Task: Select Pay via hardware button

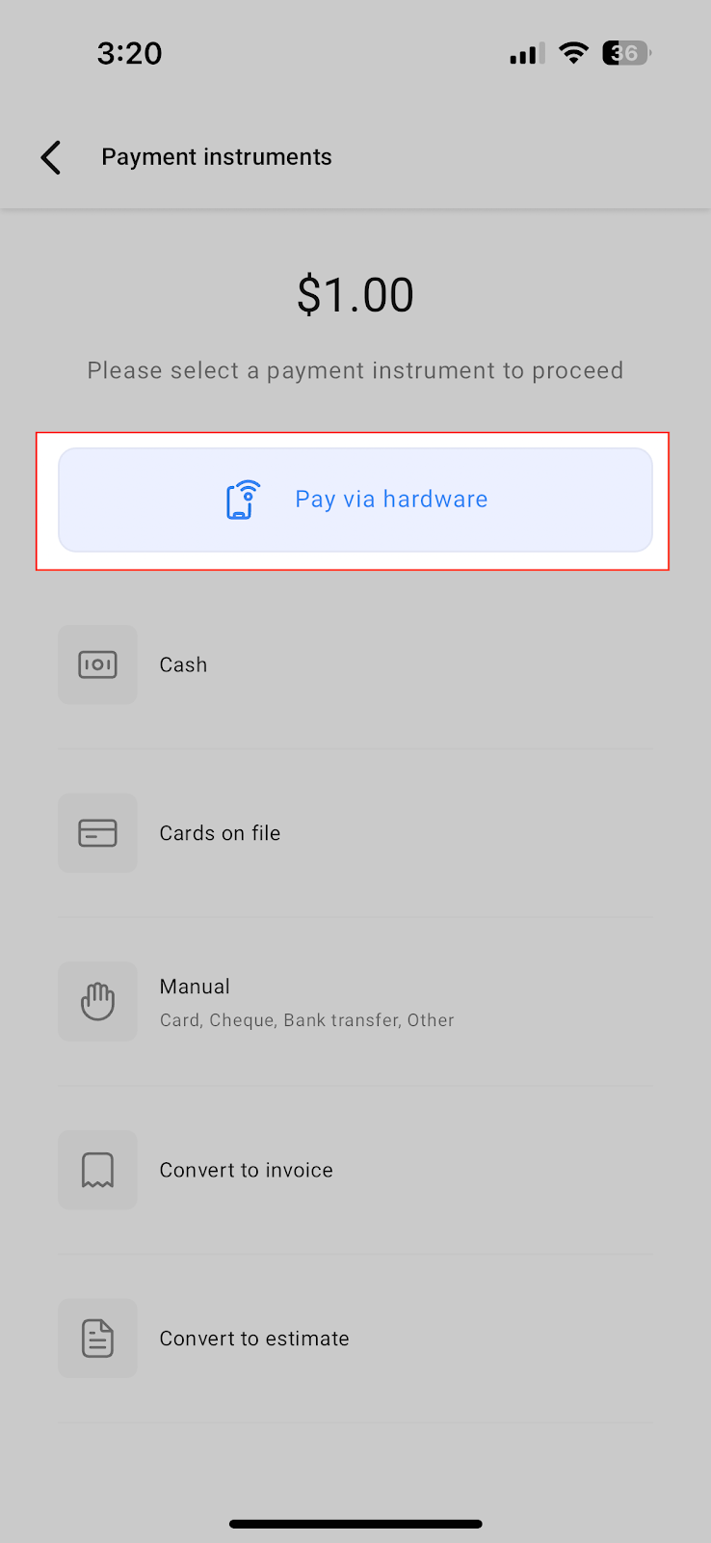Action: [355, 500]
